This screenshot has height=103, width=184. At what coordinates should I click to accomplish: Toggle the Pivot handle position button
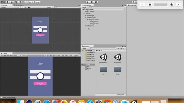tap(28, 2)
